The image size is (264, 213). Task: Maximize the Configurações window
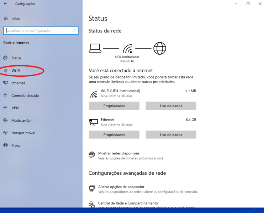click(x=248, y=4)
